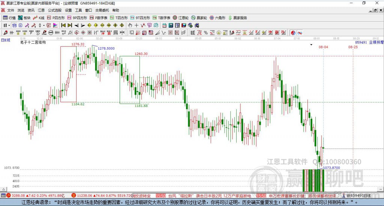Select the percent sign tool
Image resolution: width=384 pixels, height=206 pixels.
[206, 33]
